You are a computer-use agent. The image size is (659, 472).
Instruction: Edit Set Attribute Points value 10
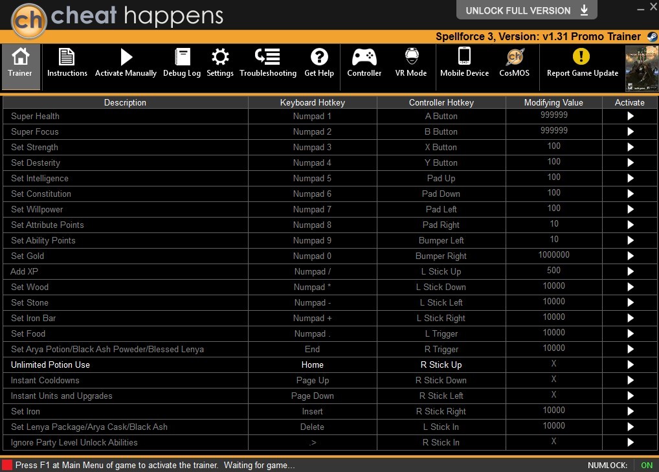pos(554,224)
